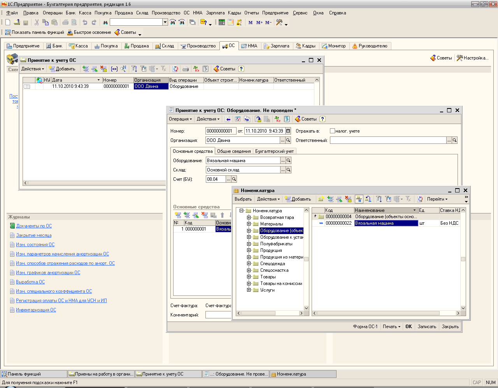
Task: Select the Вязальная машина row in Номенклатура list
Action: 387,223
